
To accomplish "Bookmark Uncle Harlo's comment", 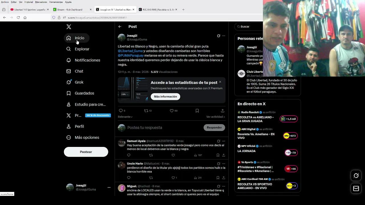I will (x=218, y=178).
